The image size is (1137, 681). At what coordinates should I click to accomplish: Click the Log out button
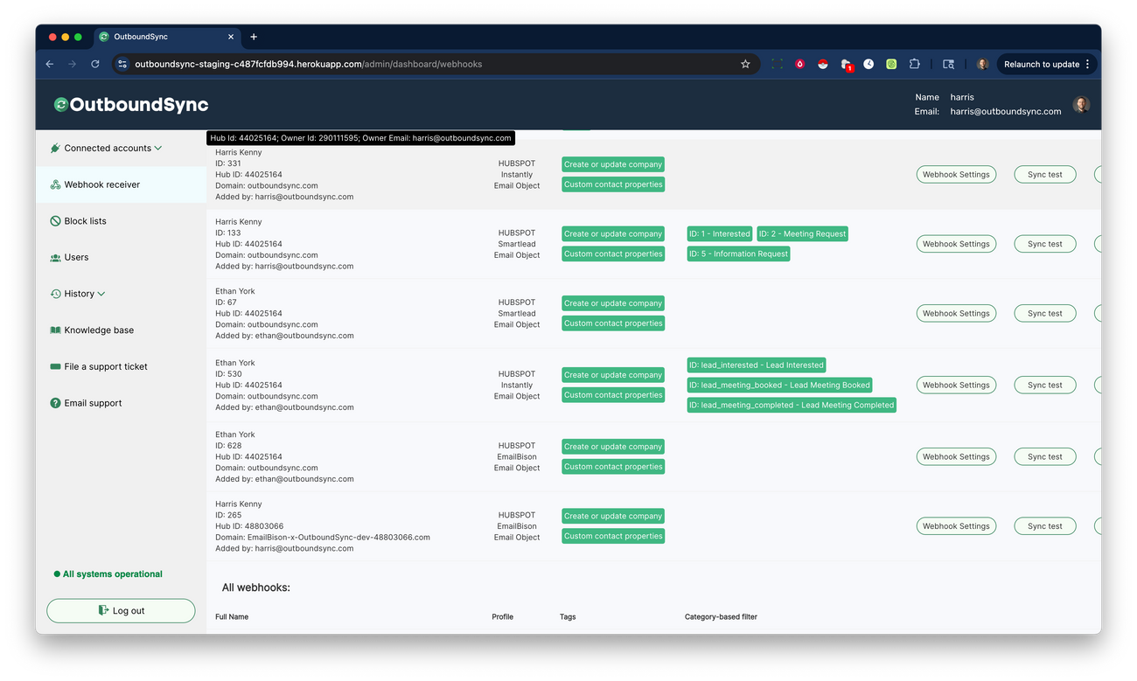pyautogui.click(x=121, y=610)
